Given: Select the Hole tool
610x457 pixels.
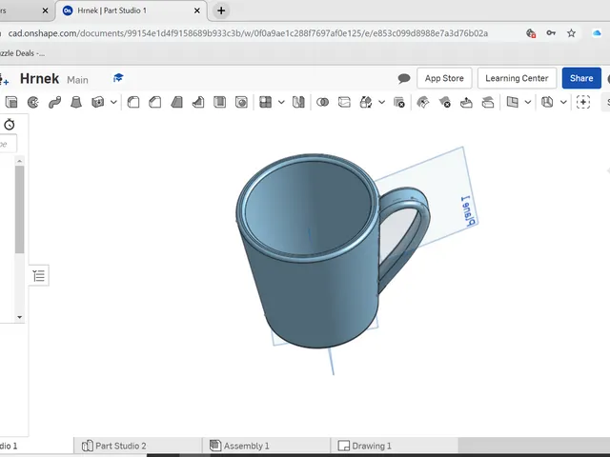Looking at the screenshot, I should tap(241, 102).
